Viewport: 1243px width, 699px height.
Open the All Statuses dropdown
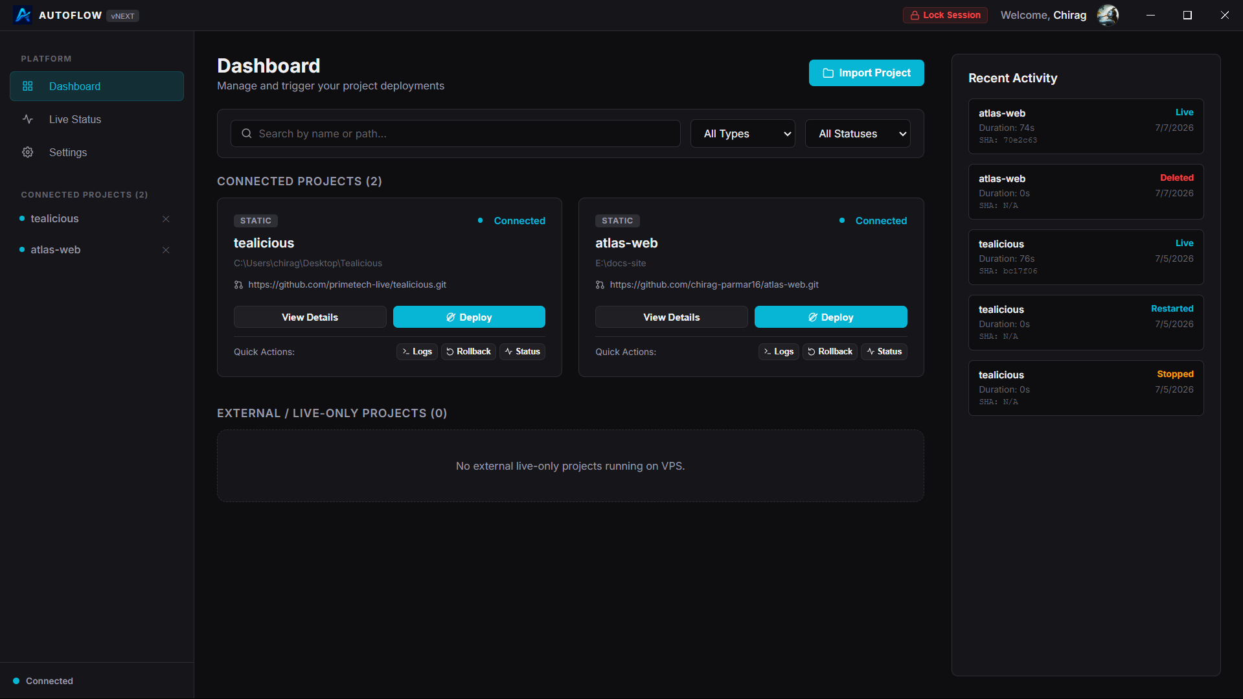tap(858, 133)
